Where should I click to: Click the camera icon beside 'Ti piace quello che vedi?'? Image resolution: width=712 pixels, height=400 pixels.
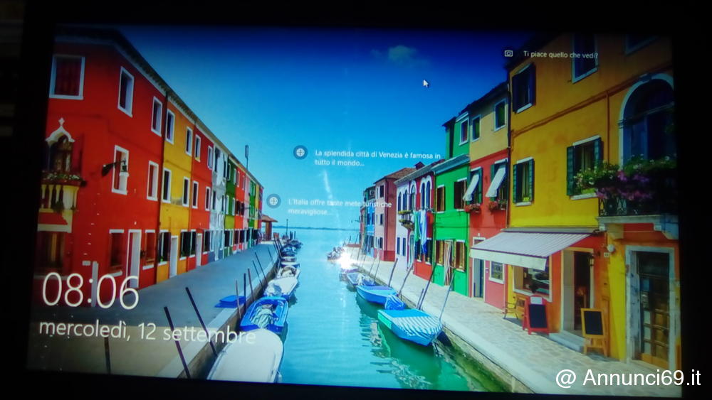tap(508, 53)
